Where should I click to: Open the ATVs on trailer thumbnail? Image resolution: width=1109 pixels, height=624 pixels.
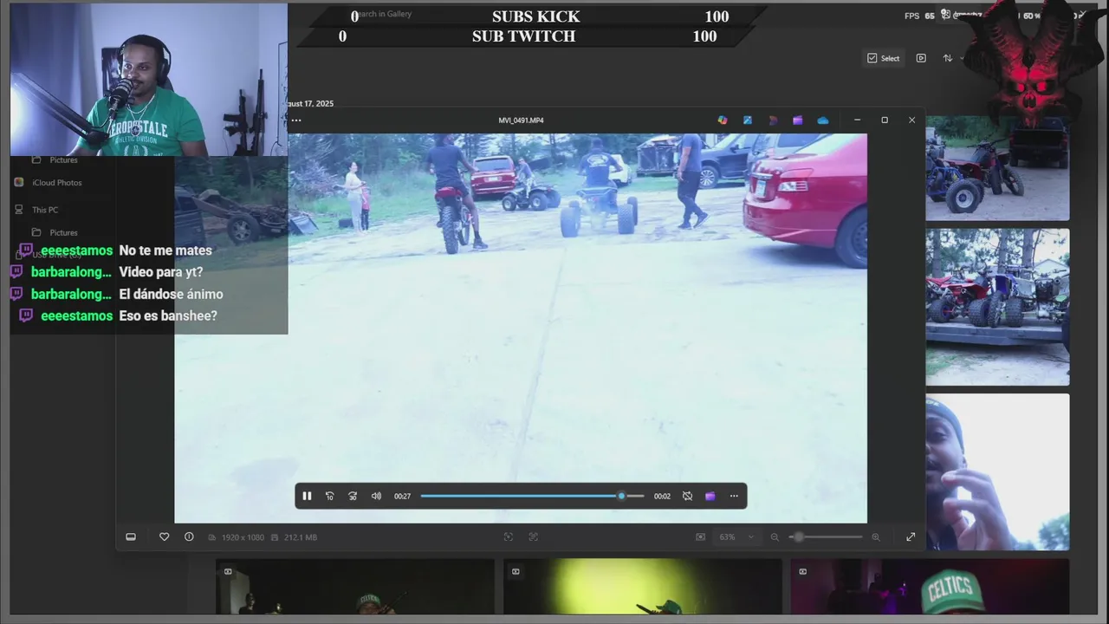click(x=997, y=307)
